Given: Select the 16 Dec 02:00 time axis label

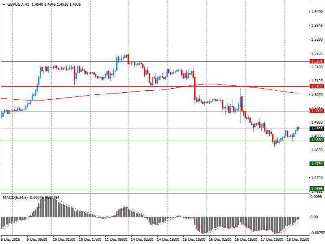Looking at the screenshot, I should (x=220, y=240).
